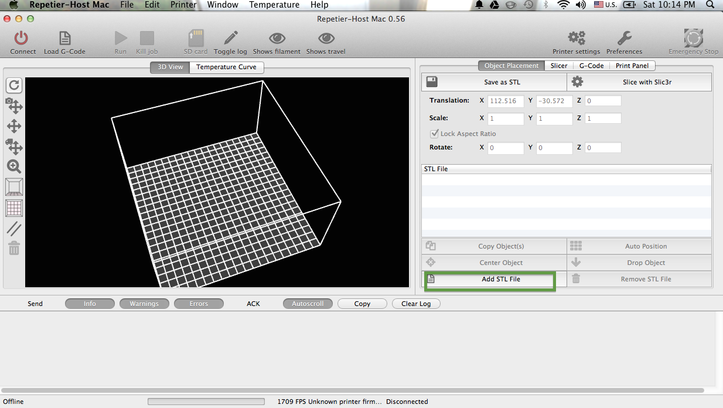The height and width of the screenshot is (408, 723).
Task: Open the Help menu
Action: [319, 5]
